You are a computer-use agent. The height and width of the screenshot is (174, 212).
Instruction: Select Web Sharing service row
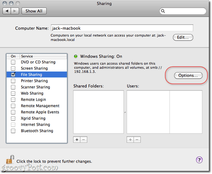coord(37,93)
